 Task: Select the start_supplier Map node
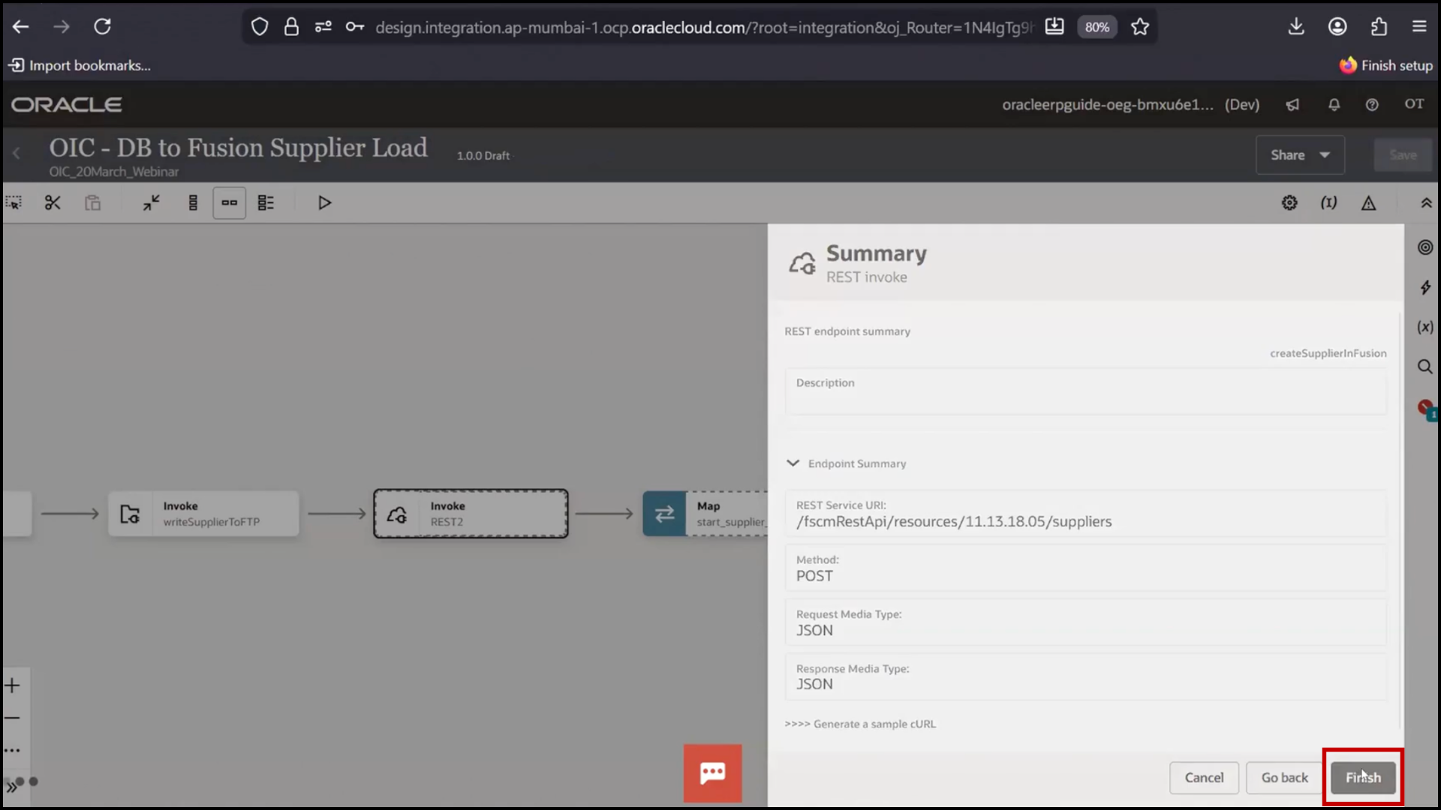[x=705, y=514]
